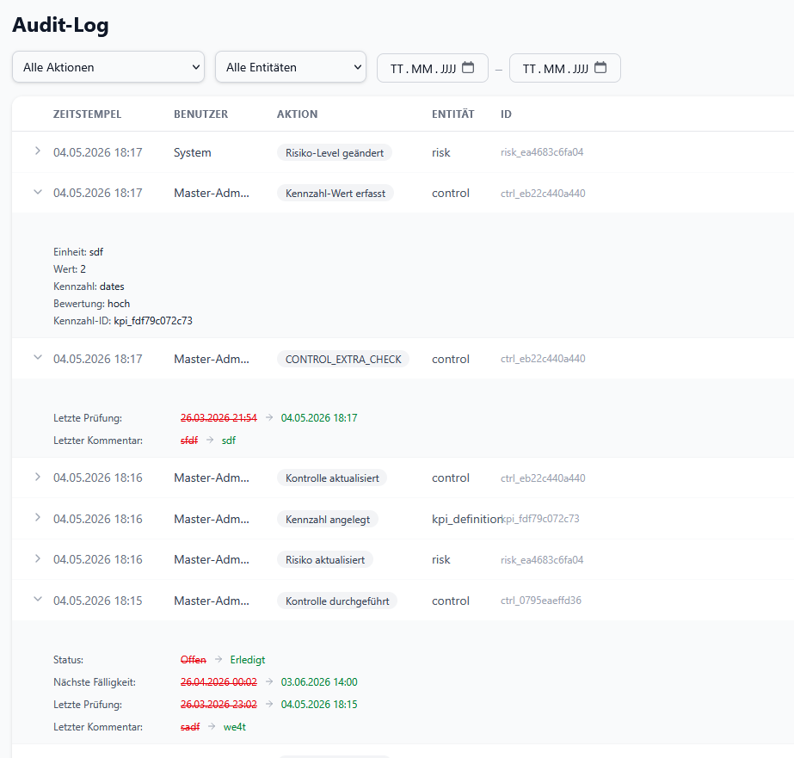
Task: Click the 'Audit-Log' page heading
Action: pyautogui.click(x=60, y=25)
